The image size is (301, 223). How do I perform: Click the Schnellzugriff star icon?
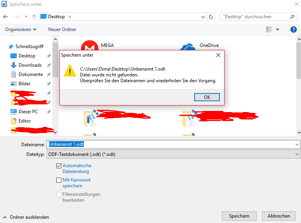click(x=11, y=47)
